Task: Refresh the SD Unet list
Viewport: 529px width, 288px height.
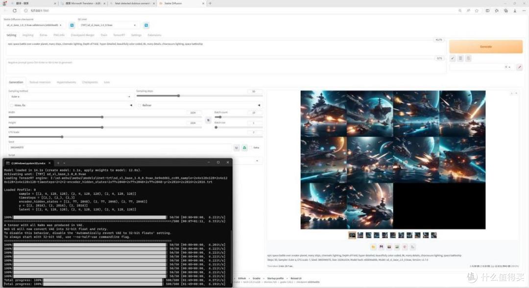Action: coord(146,25)
